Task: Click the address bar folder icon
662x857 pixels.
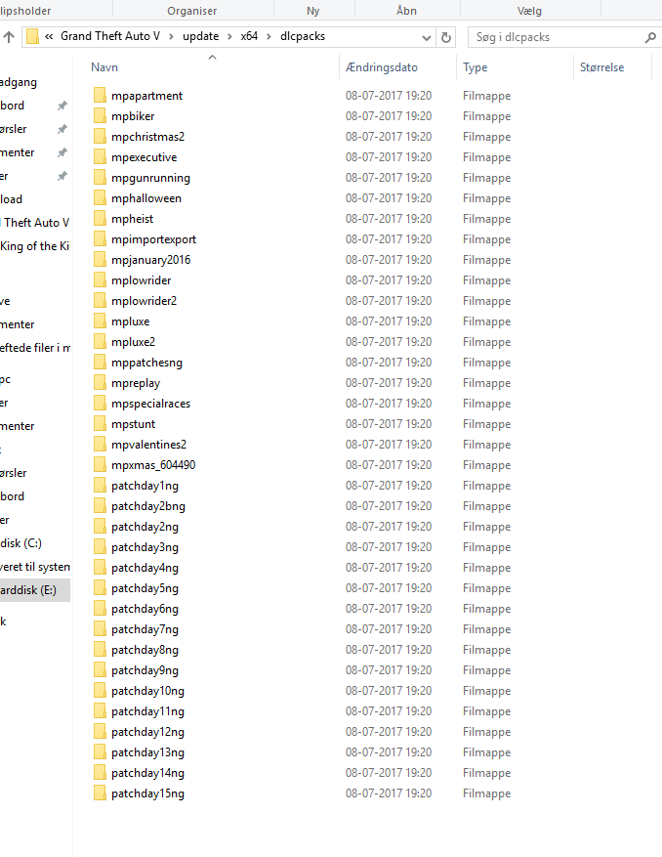Action: click(x=32, y=36)
